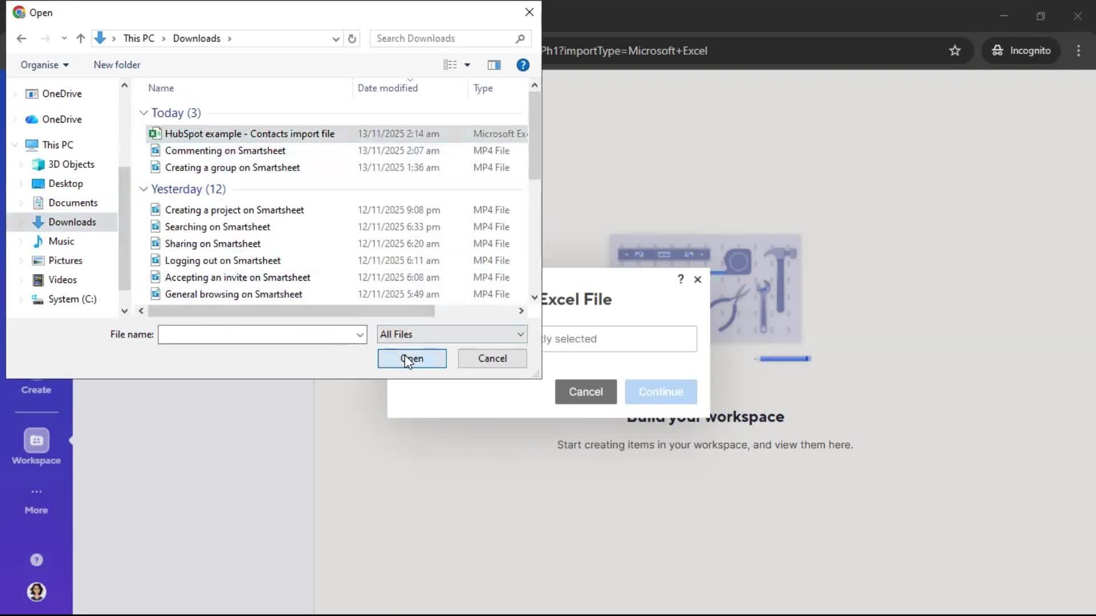The image size is (1096, 616).
Task: Collapse the Today (3) group
Action: coord(143,113)
